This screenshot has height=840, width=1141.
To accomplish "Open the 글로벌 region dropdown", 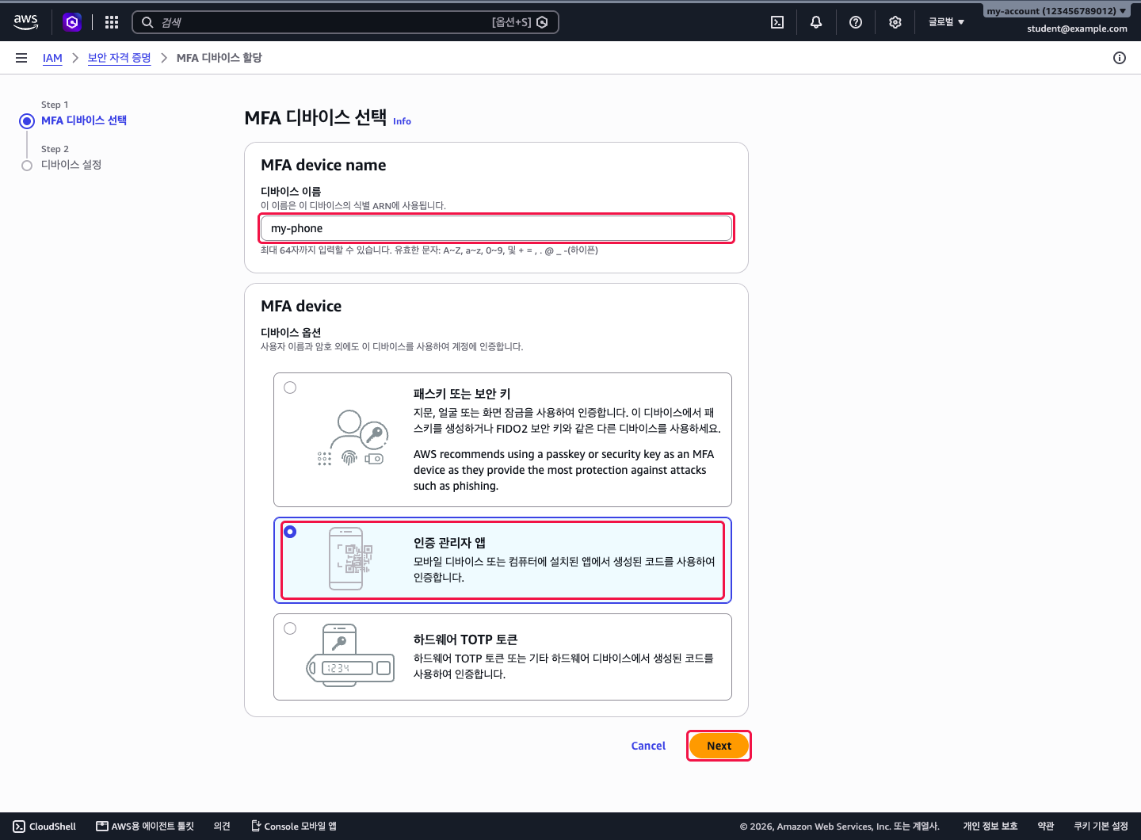I will 946,22.
